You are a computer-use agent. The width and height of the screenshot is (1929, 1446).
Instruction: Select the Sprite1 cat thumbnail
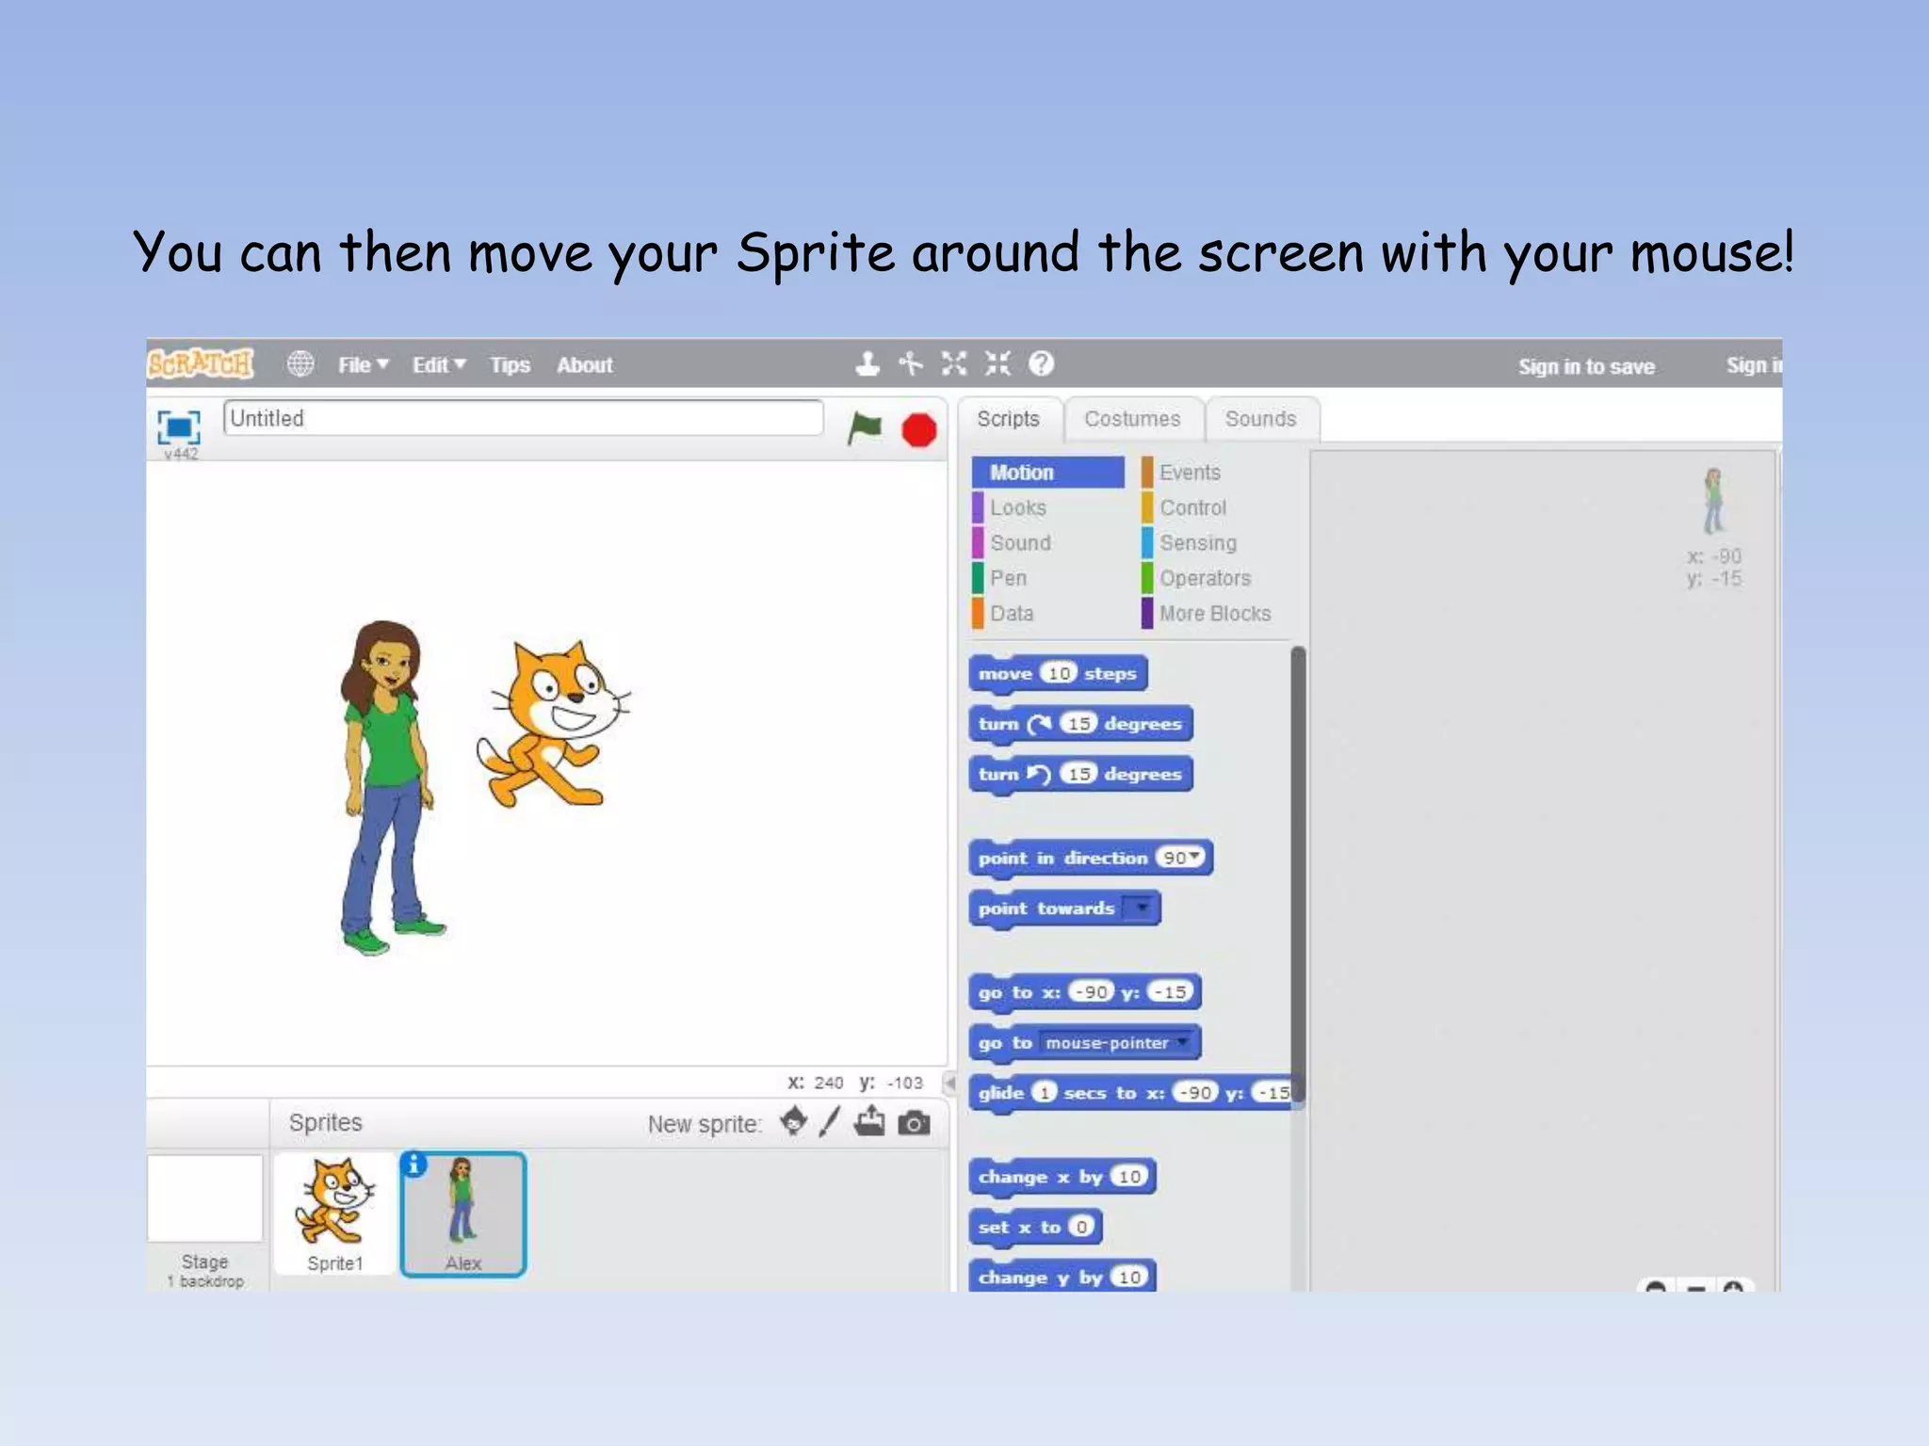[334, 1213]
